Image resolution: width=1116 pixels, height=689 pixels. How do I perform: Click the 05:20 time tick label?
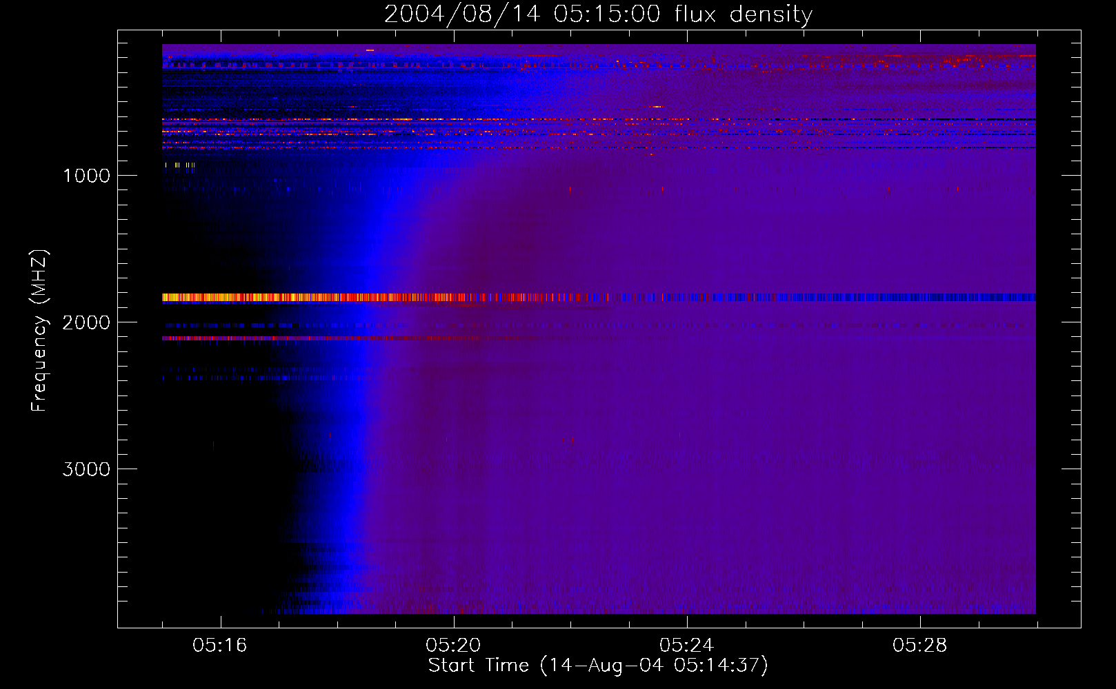[x=453, y=646]
